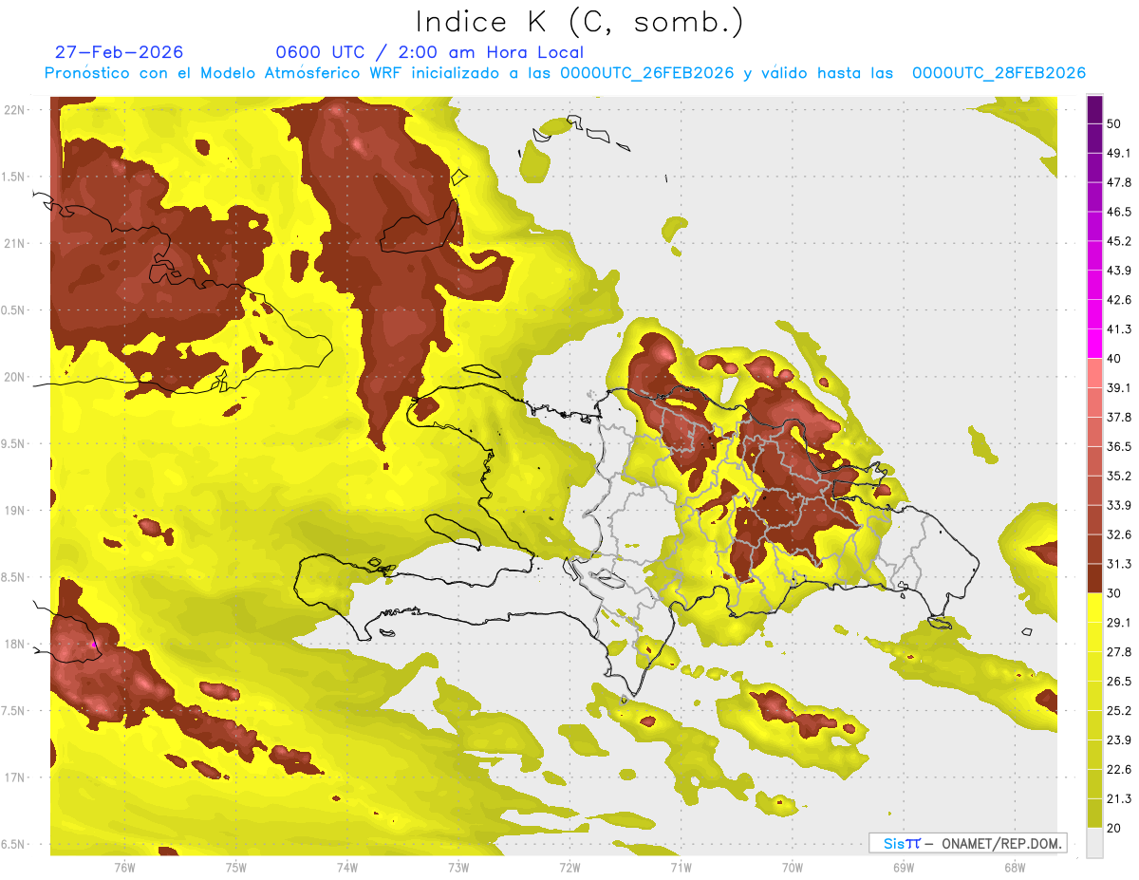Select the color scale value "43.9"
This screenshot has height=880, width=1139.
click(x=1119, y=271)
